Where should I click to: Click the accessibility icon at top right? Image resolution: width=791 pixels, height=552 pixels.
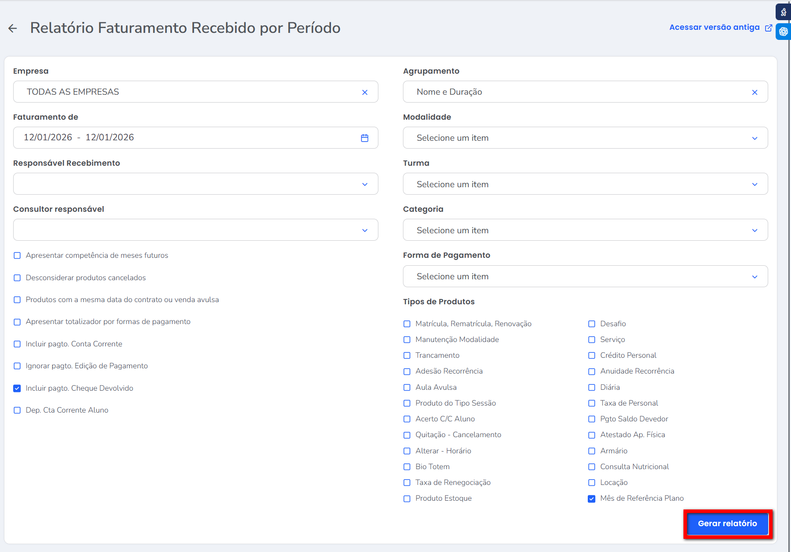point(784,12)
